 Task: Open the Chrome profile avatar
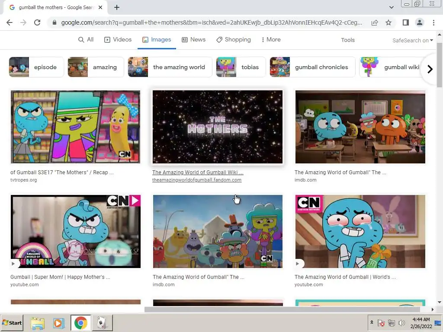(420, 22)
